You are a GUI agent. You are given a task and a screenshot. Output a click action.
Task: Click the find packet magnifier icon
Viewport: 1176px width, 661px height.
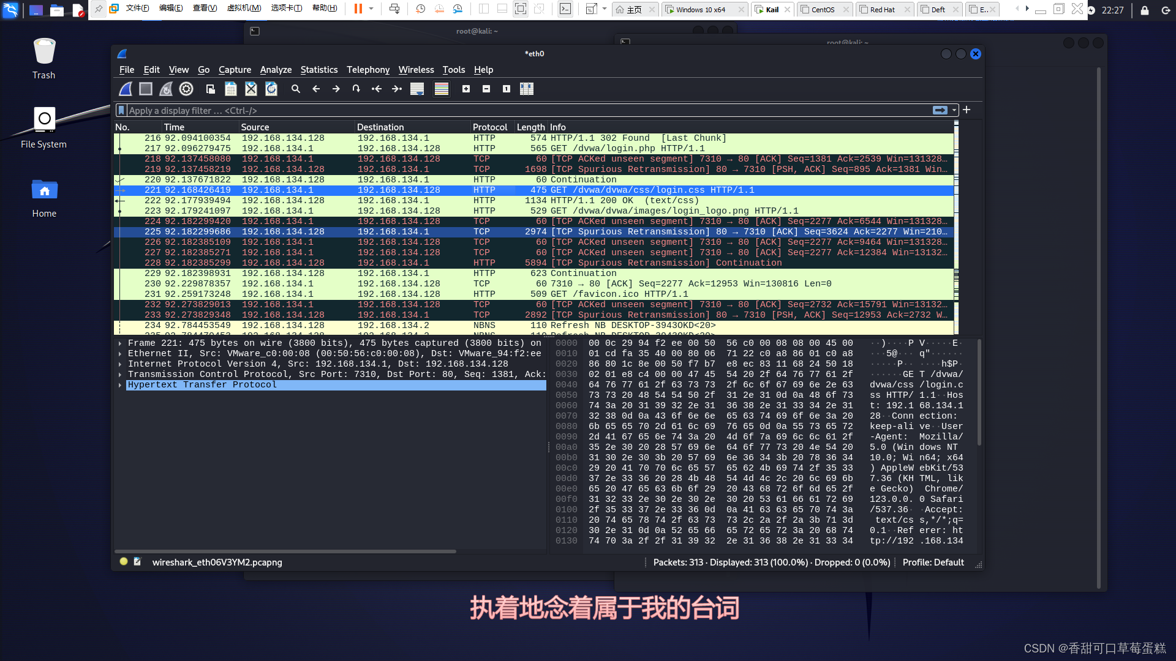[296, 89]
